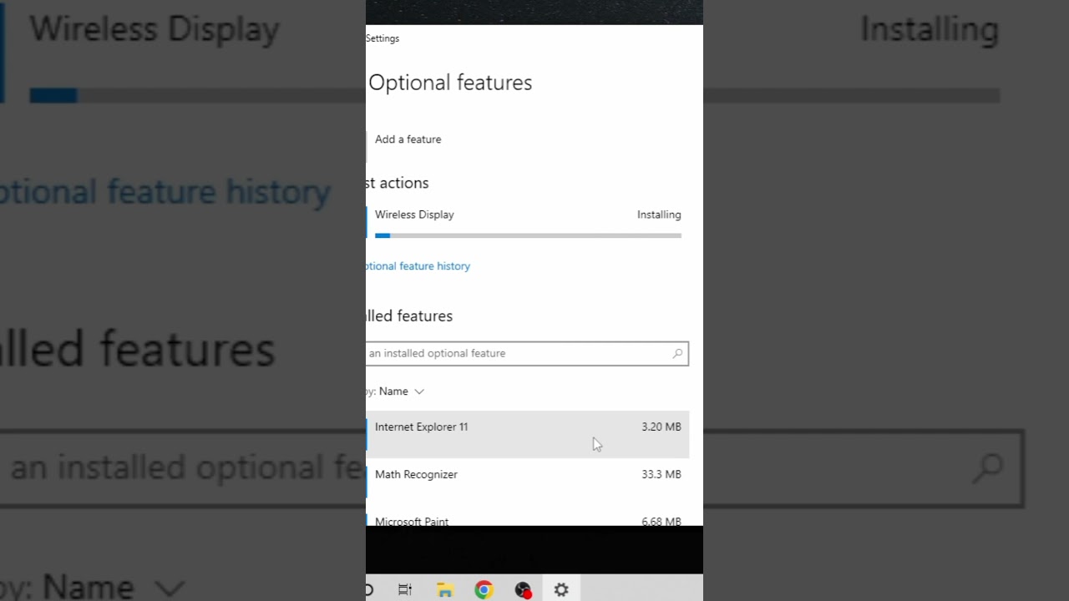Click the Settings gear in the taskbar

(x=561, y=590)
